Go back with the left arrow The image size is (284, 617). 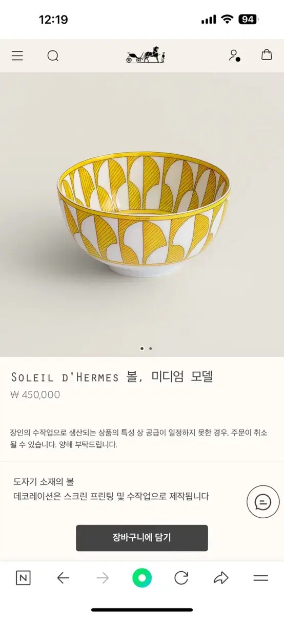coord(63,578)
